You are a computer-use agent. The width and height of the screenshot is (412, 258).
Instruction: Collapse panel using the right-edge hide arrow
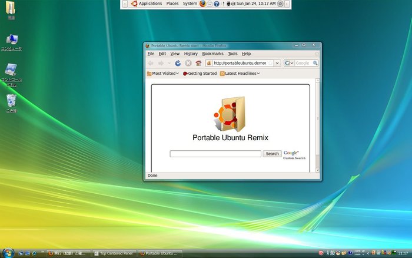(287, 4)
